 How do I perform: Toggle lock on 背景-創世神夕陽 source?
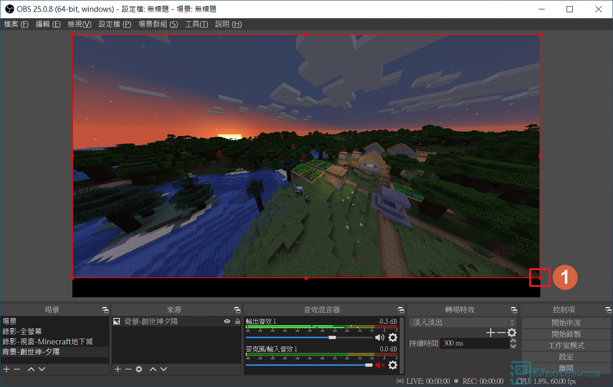pos(238,321)
